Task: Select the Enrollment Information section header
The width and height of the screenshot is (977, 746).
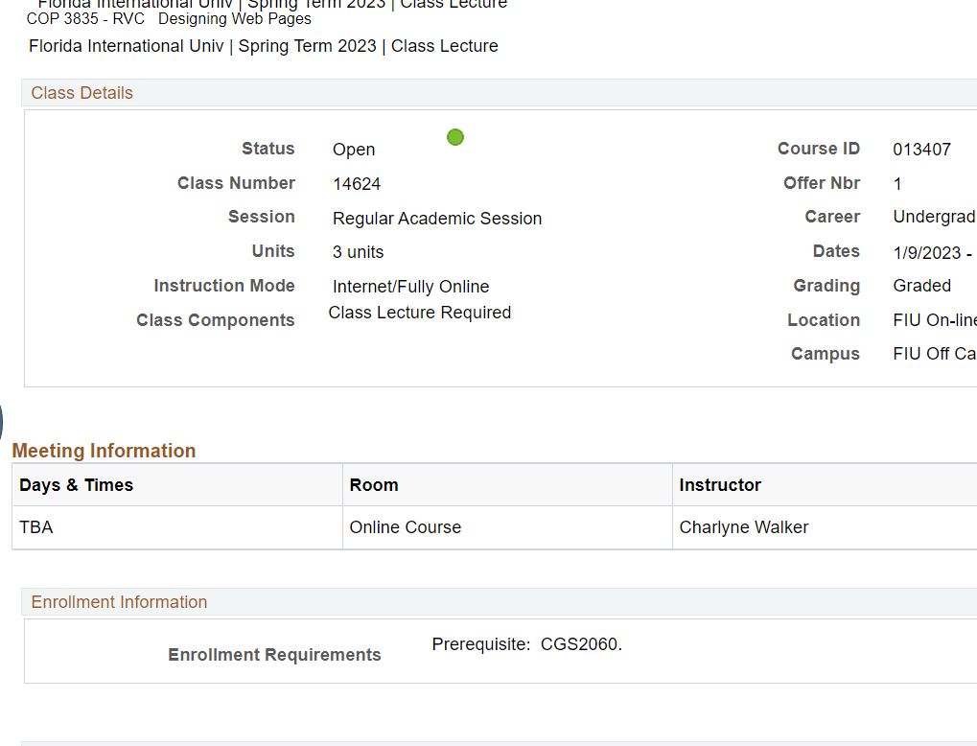Action: [119, 602]
